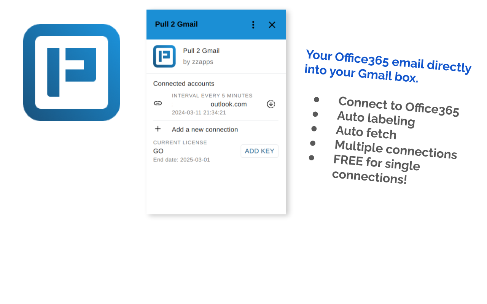Click 'INTERVAL EVERY 5 MINUTES' text
This screenshot has width=487, height=304.
[x=212, y=96]
